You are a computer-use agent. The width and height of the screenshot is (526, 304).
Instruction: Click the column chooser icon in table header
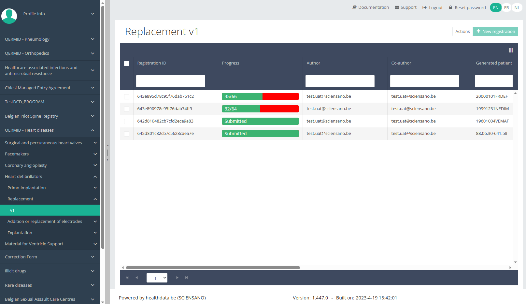(511, 50)
